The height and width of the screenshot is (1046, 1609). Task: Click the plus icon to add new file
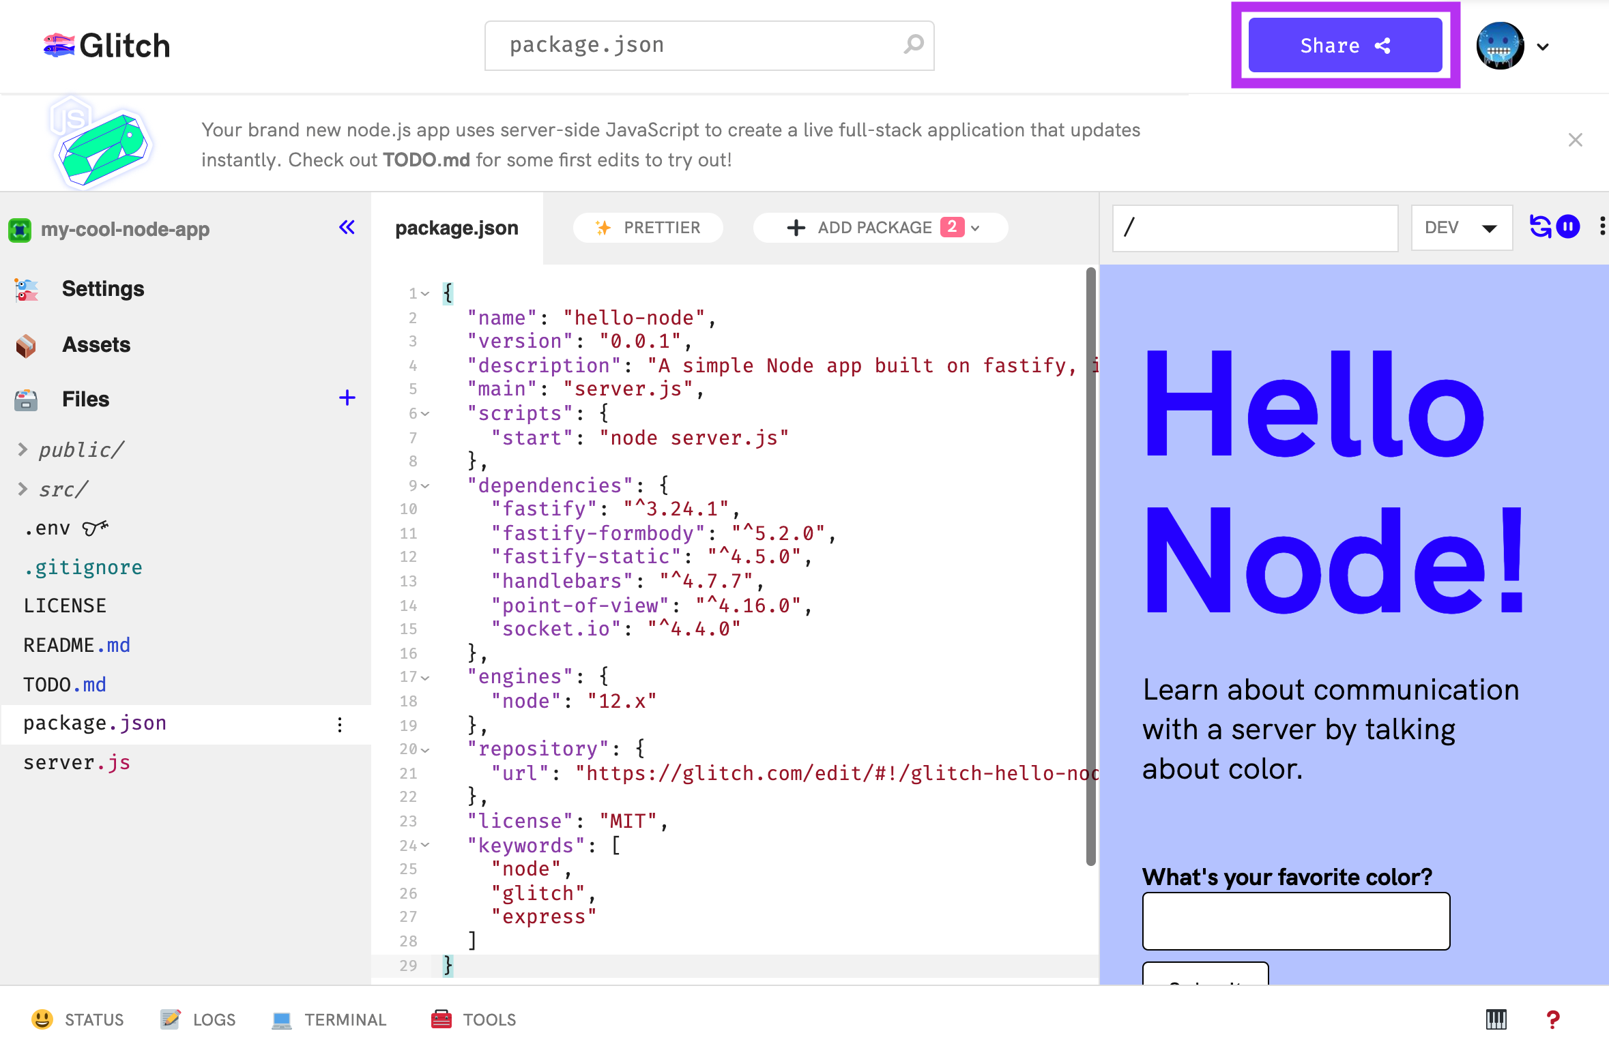347,398
